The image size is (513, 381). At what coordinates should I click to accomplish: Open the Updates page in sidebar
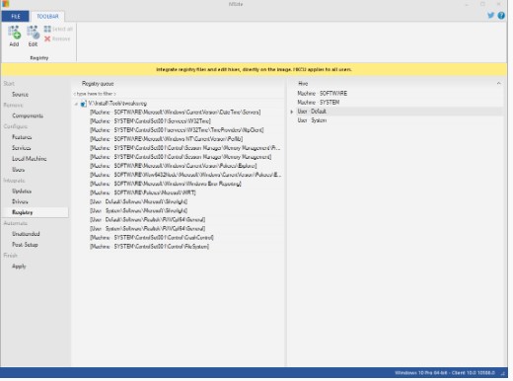22,191
